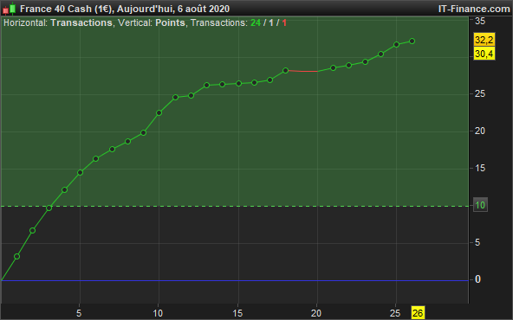Click the 10 label on the horizontal axis
This screenshot has width=513, height=320.
[158, 313]
